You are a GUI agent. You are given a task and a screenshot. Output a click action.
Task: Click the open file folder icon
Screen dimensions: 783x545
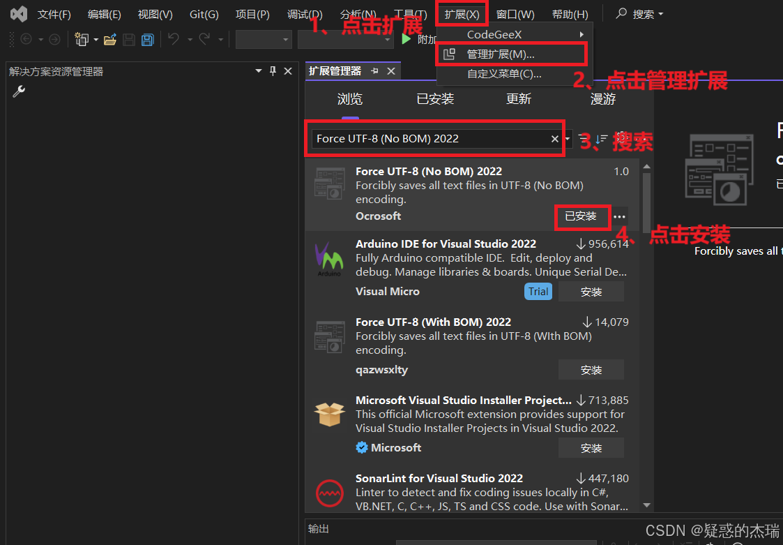(x=110, y=40)
